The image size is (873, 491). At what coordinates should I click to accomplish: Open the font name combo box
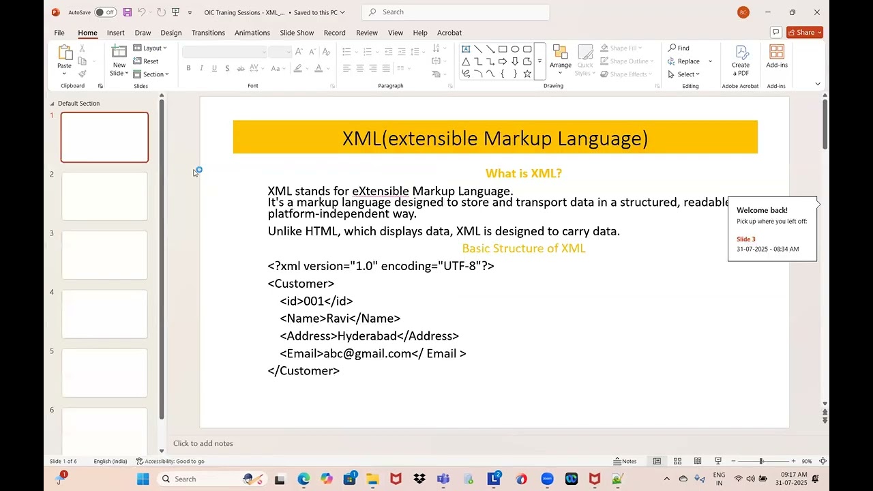(224, 52)
